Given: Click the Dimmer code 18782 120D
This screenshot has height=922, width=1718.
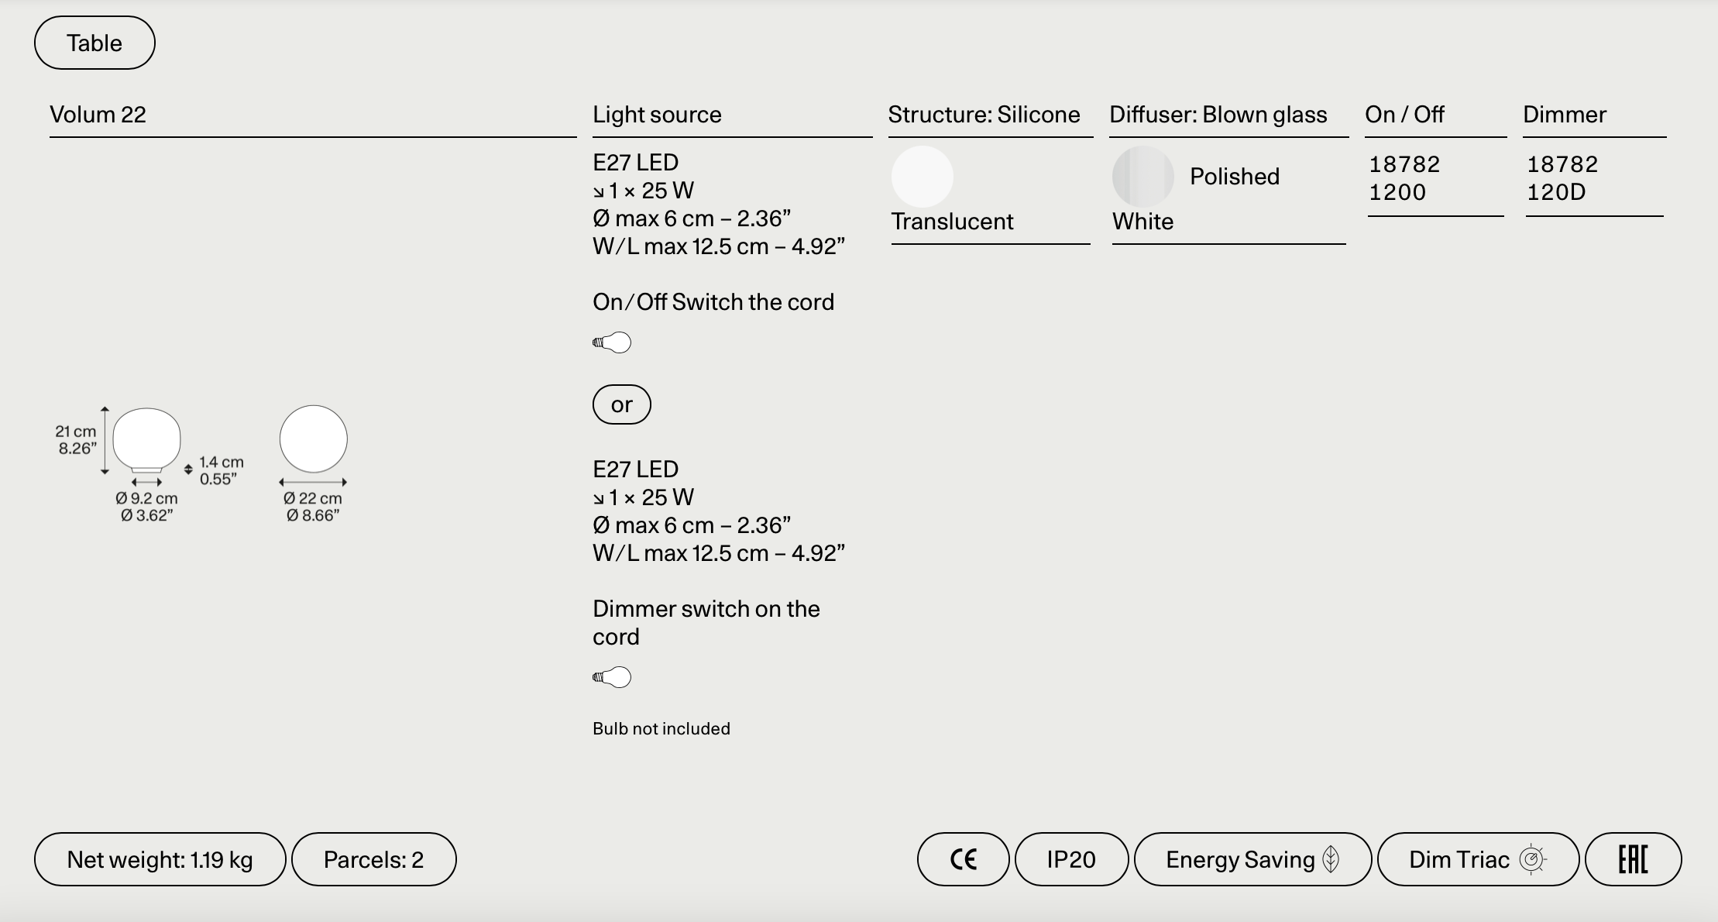Looking at the screenshot, I should [x=1562, y=178].
